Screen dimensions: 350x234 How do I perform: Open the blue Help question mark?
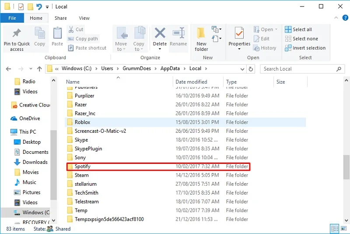[x=345, y=18]
